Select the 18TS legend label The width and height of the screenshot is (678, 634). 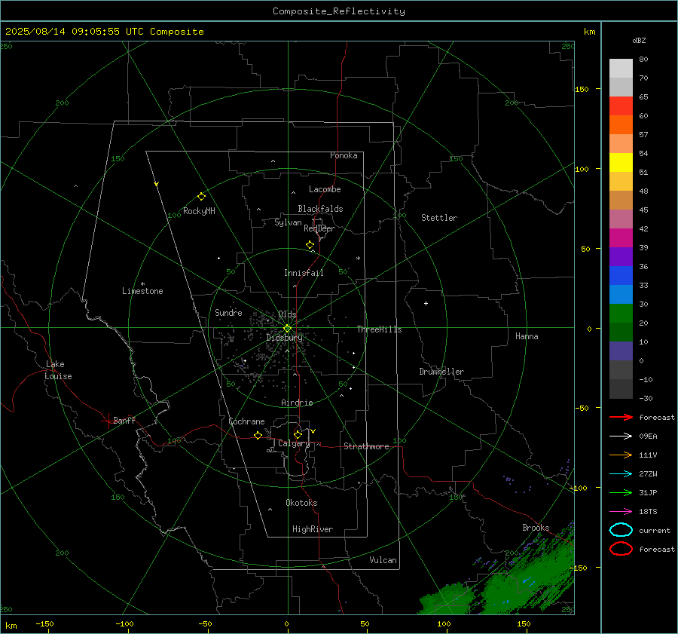648,512
